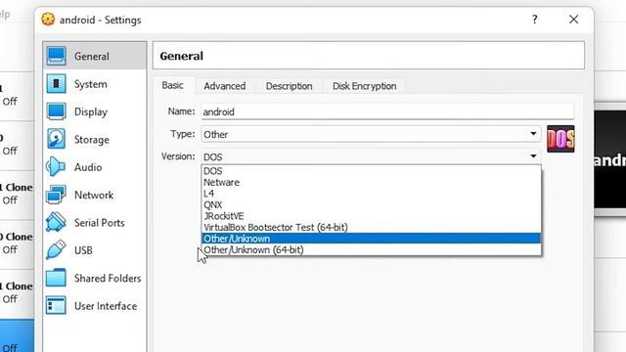Select QNX in the version list
Viewport: 626px width, 352px height.
pyautogui.click(x=372, y=204)
